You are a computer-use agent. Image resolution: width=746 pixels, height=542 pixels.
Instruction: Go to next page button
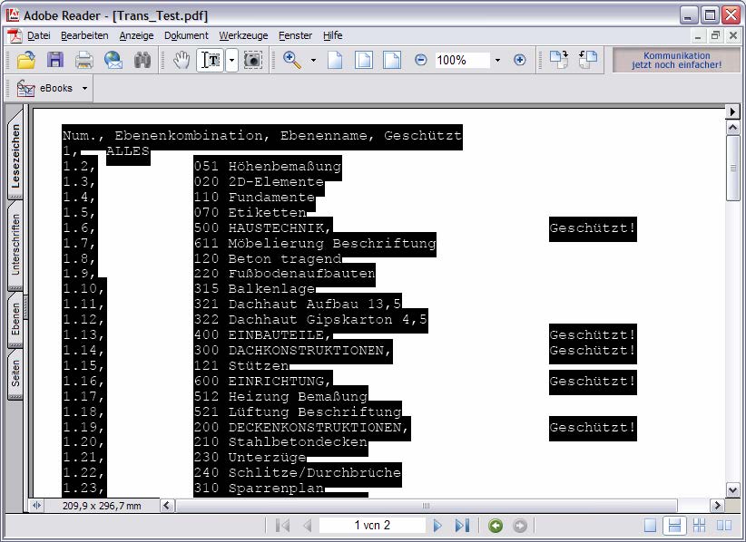(437, 526)
